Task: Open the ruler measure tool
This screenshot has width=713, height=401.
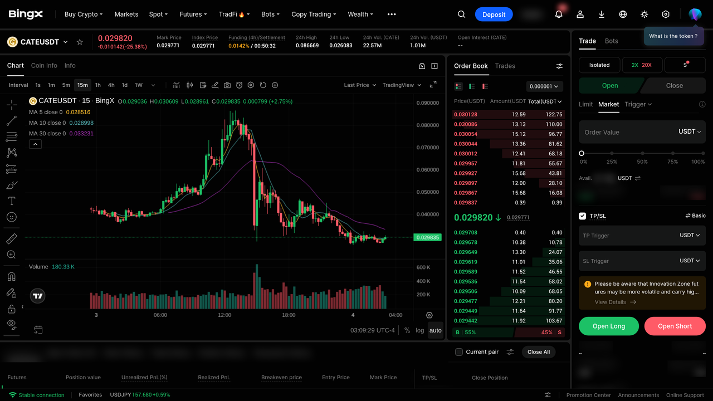Action: point(11,239)
